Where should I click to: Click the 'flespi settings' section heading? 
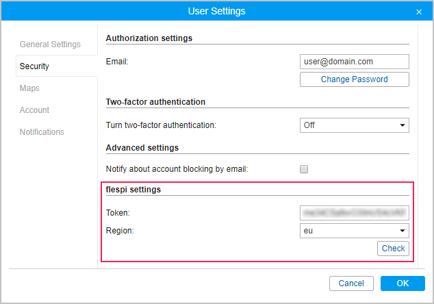point(133,190)
